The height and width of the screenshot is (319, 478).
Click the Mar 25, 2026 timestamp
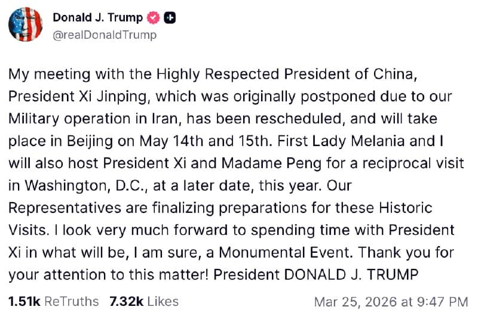coord(391,302)
